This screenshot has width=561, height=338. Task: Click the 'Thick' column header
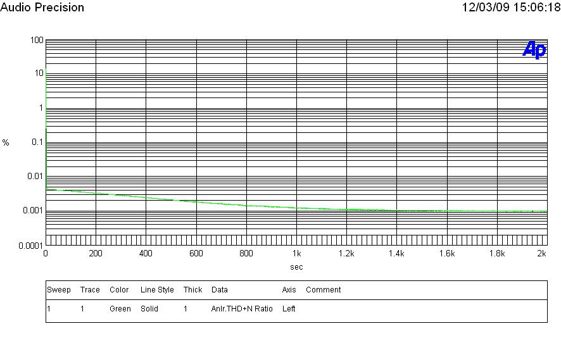pos(193,290)
